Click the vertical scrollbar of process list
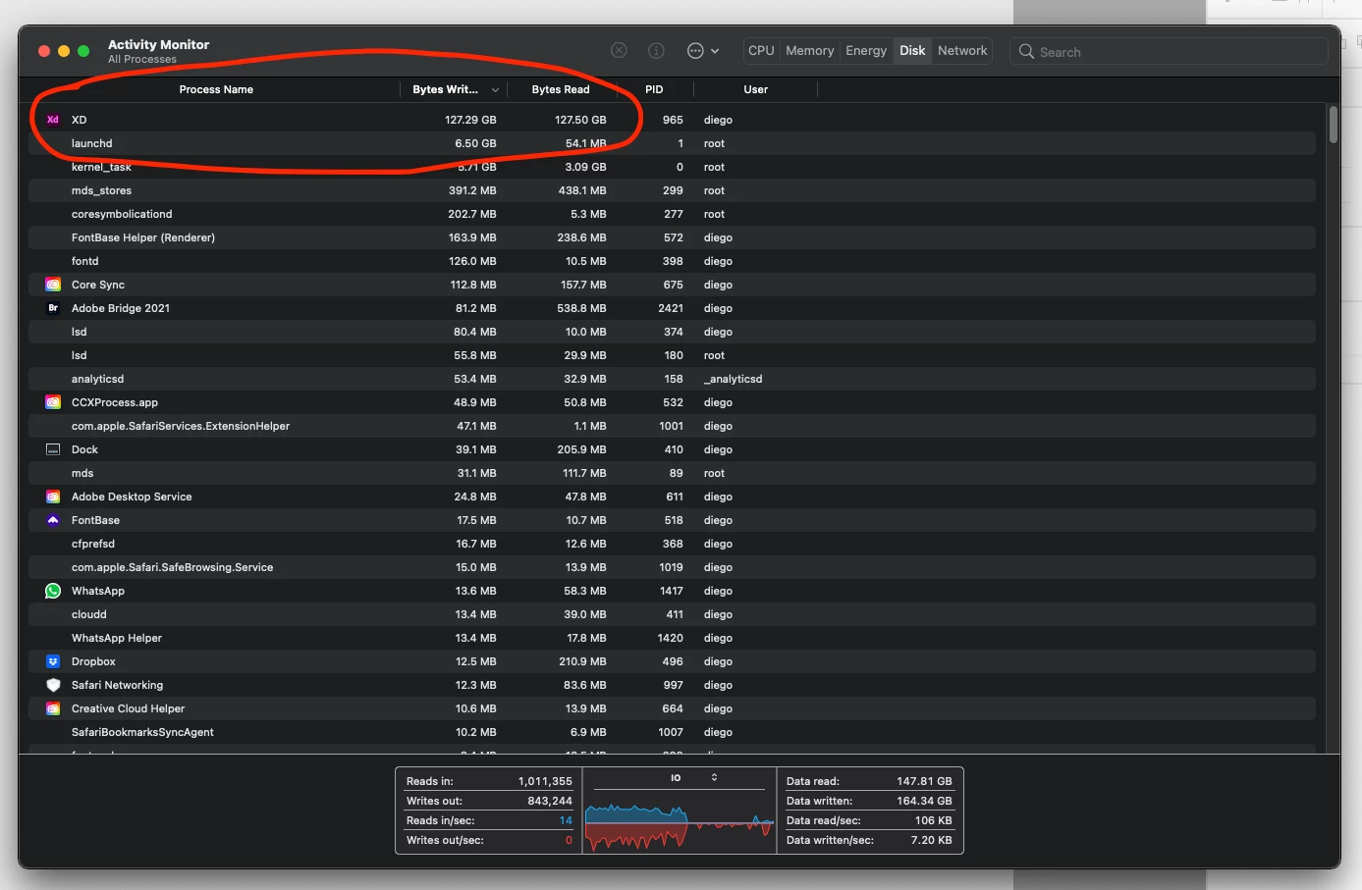The width and height of the screenshot is (1362, 890). point(1333,125)
